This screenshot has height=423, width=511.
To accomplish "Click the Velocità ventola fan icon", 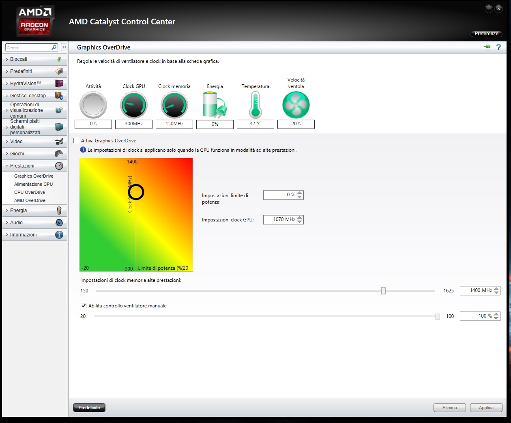I will pyautogui.click(x=296, y=105).
